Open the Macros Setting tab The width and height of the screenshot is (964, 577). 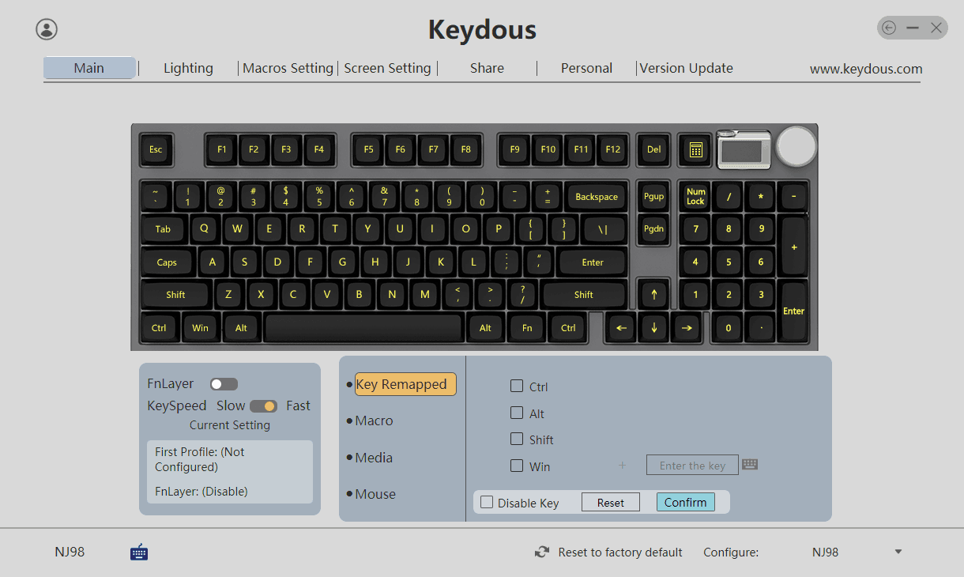point(288,68)
